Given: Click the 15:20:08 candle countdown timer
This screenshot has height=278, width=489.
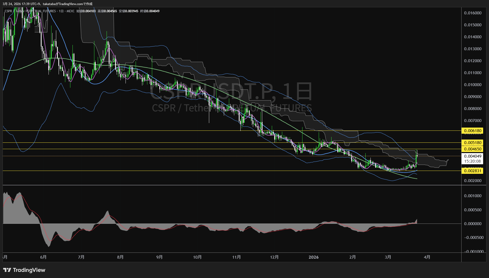Looking at the screenshot, I should [x=472, y=161].
